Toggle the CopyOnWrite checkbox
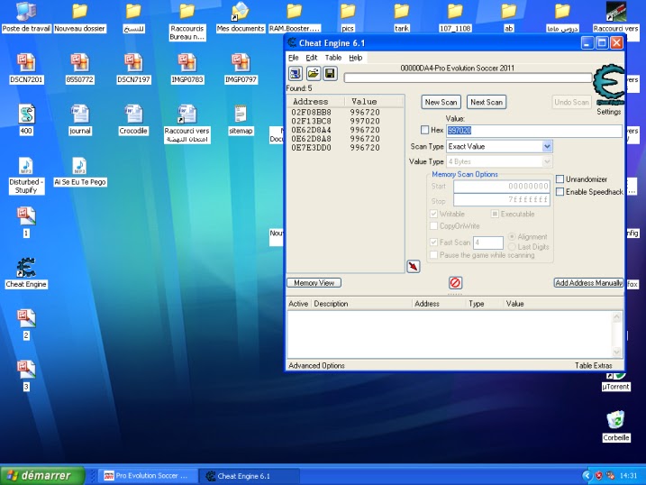 (x=433, y=225)
